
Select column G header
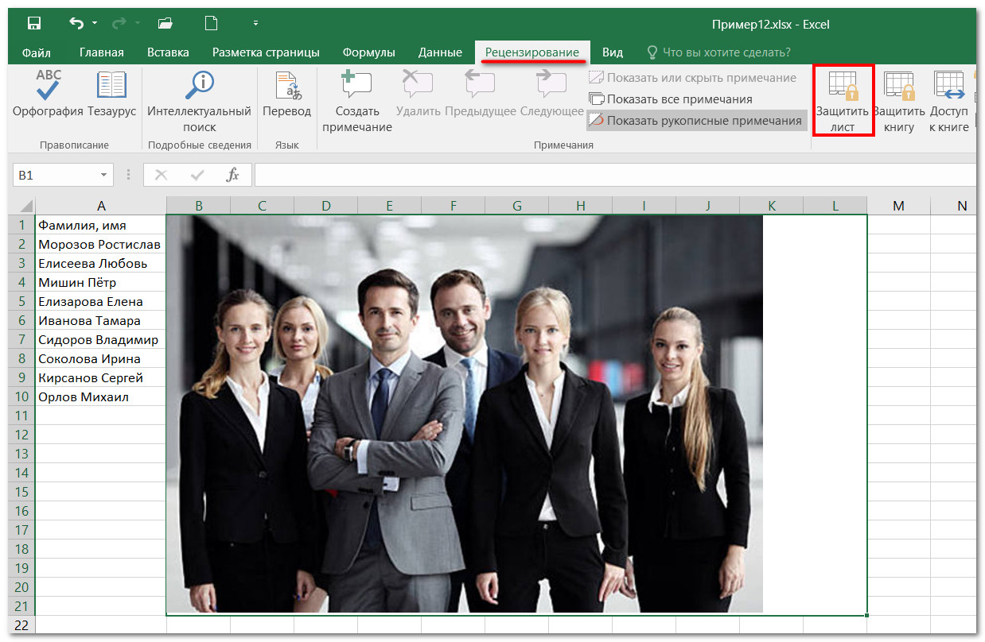point(516,206)
